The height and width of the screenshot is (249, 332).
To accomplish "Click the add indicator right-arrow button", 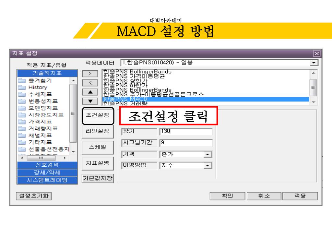I will [x=90, y=74].
